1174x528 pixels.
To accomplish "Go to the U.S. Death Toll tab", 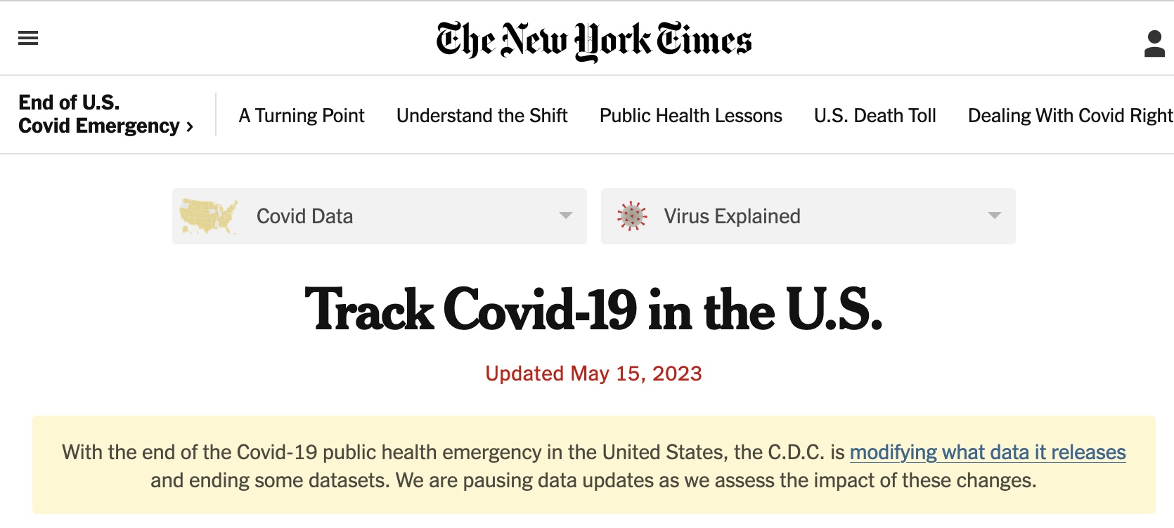I will (875, 115).
